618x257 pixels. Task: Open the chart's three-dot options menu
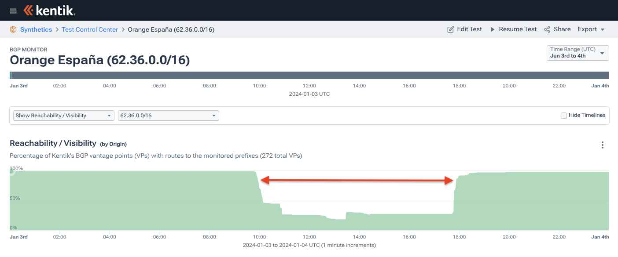603,145
